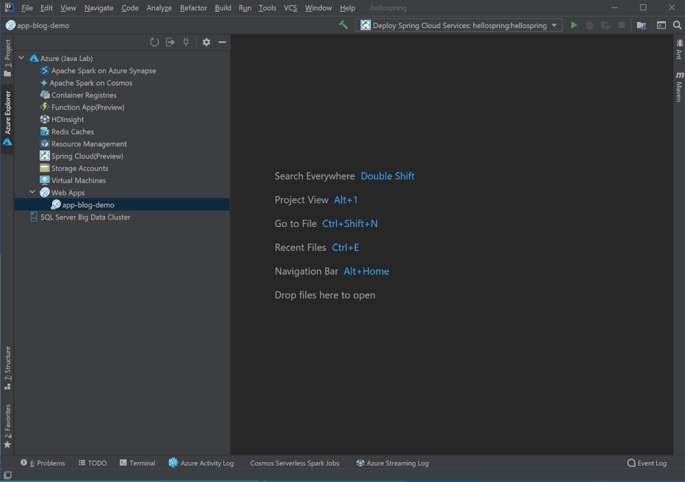Click the Build project hammer icon

344,25
